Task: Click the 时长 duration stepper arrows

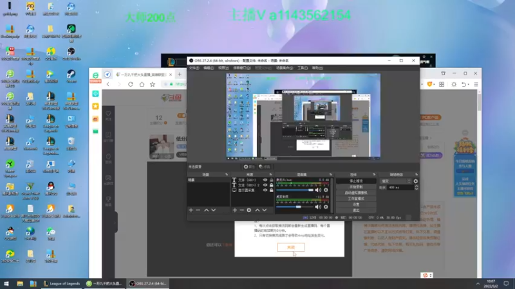Action: (417, 188)
